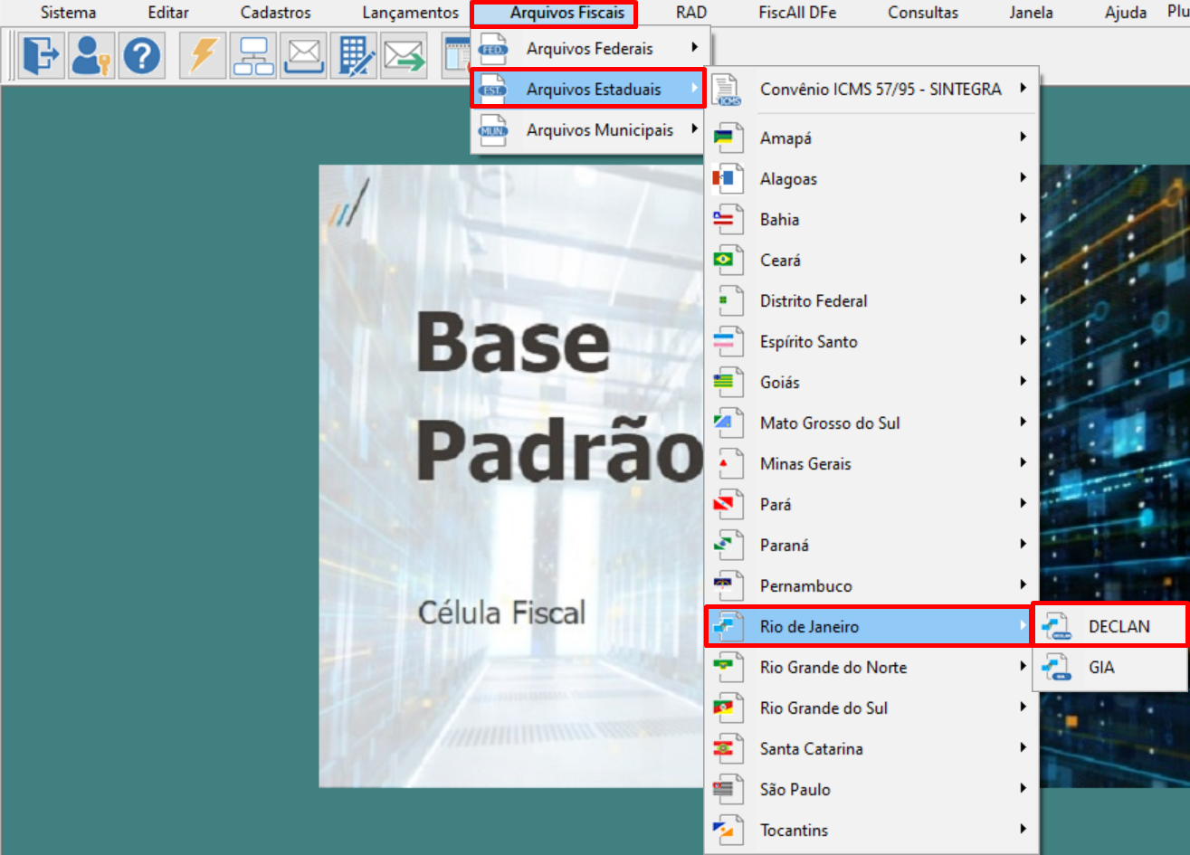Open the Cadastros menu
This screenshot has height=855, width=1190.
pyautogui.click(x=275, y=13)
